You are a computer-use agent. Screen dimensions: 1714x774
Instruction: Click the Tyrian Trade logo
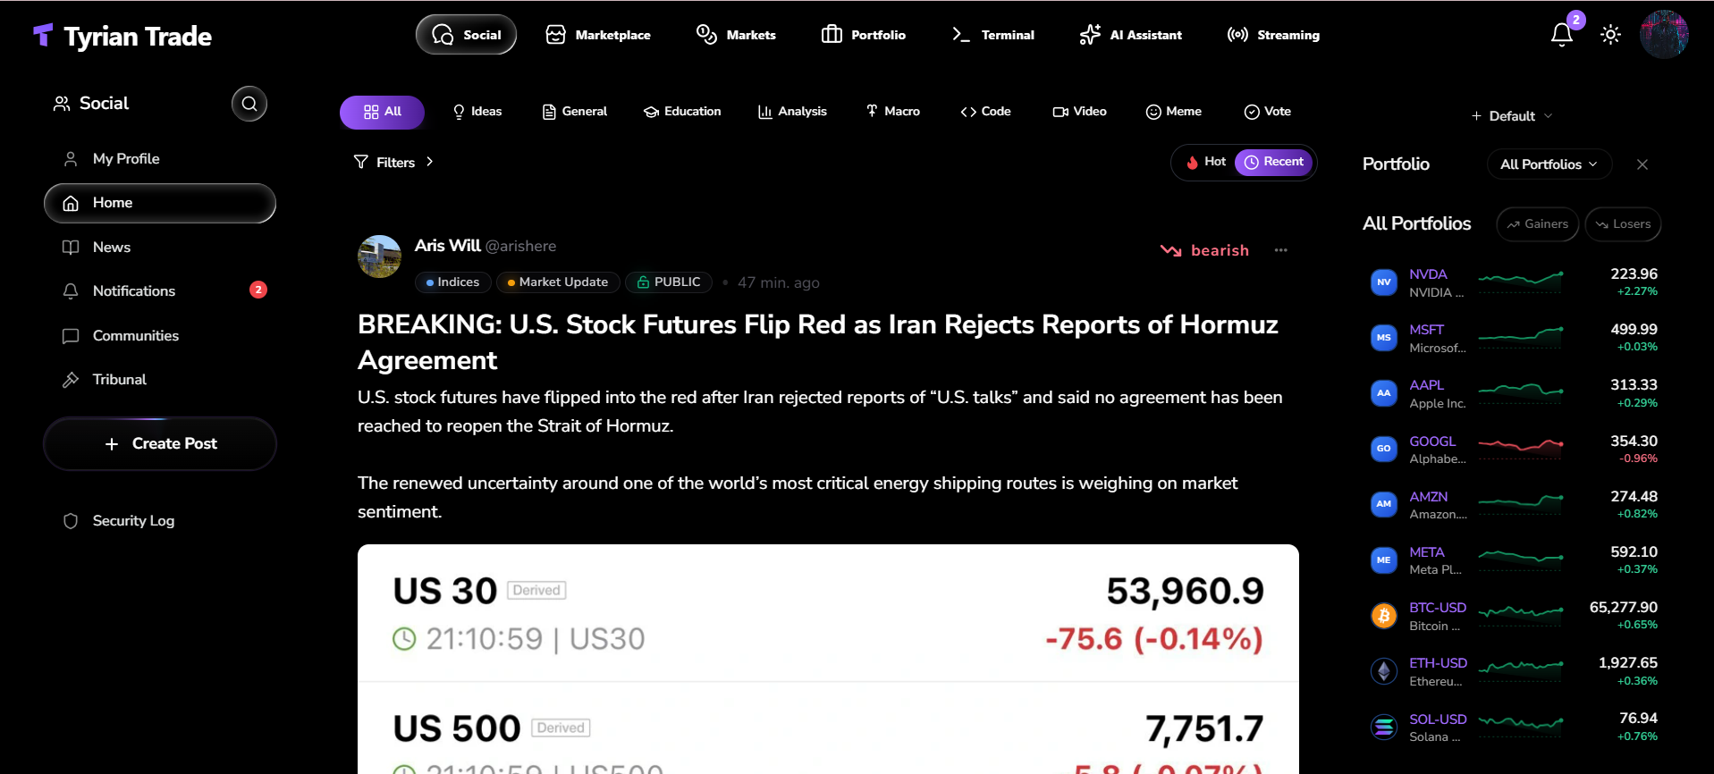(122, 36)
